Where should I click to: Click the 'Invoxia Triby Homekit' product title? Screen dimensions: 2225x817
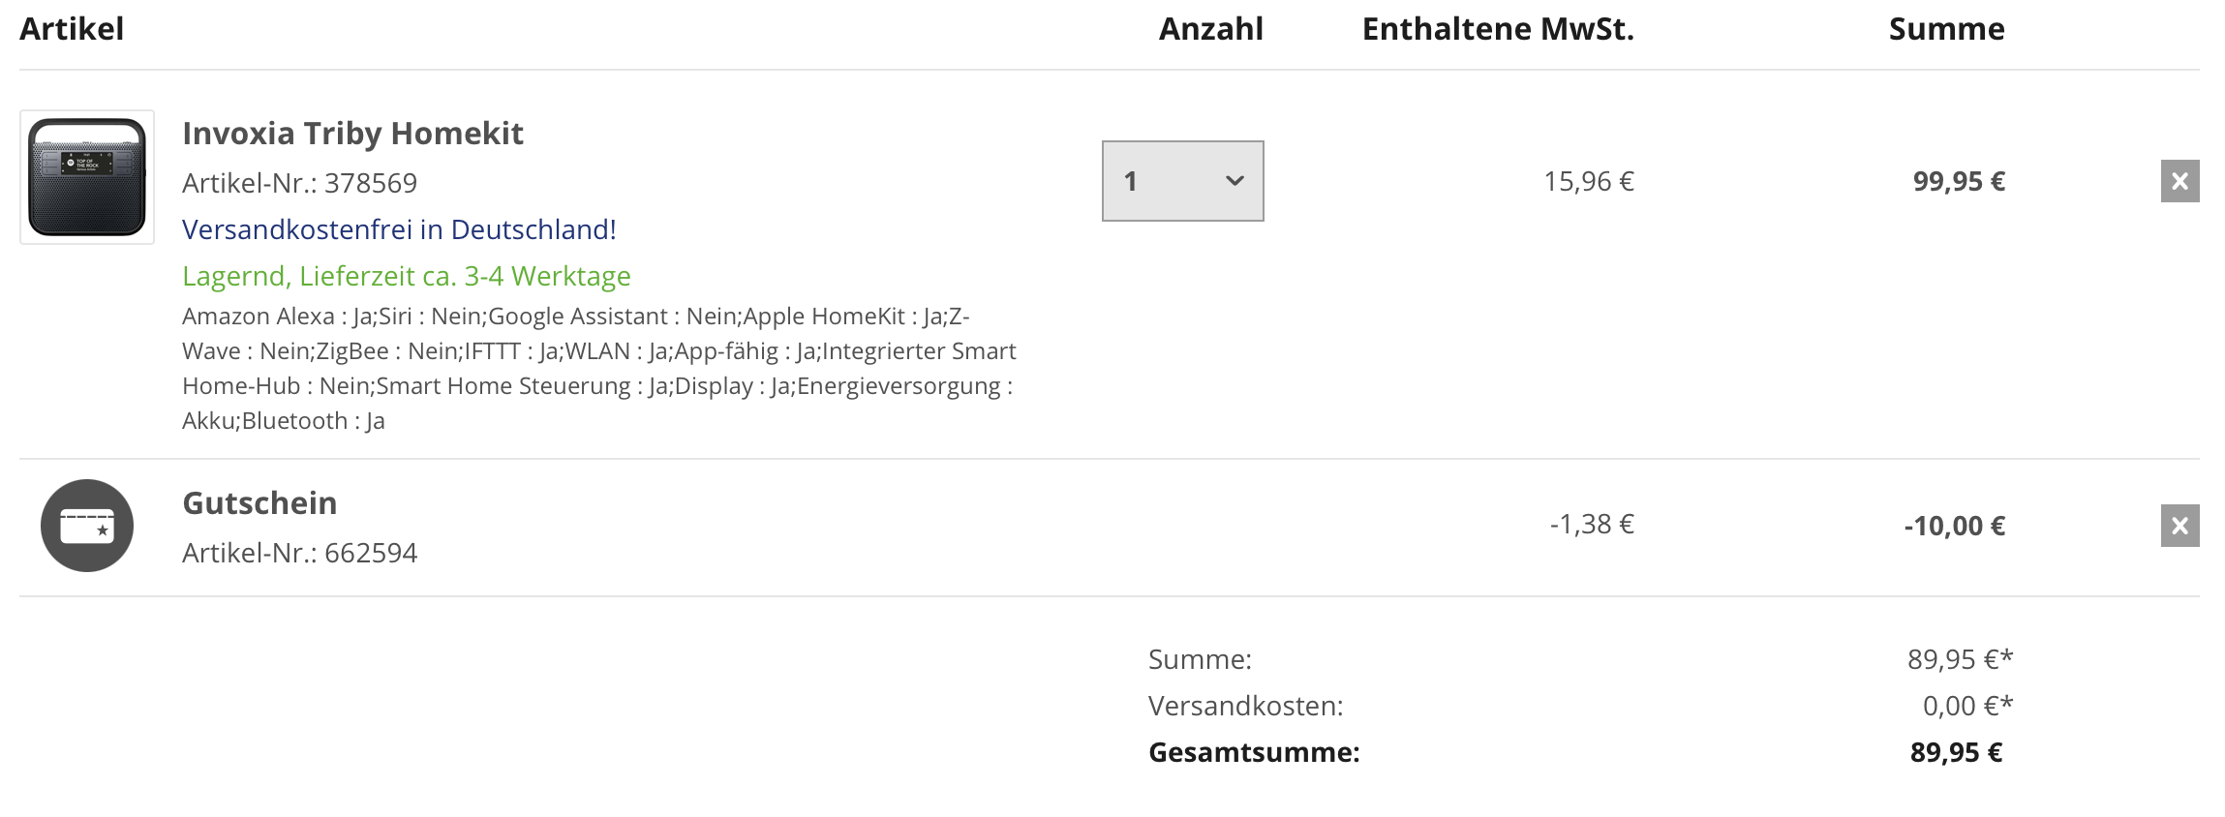click(352, 134)
